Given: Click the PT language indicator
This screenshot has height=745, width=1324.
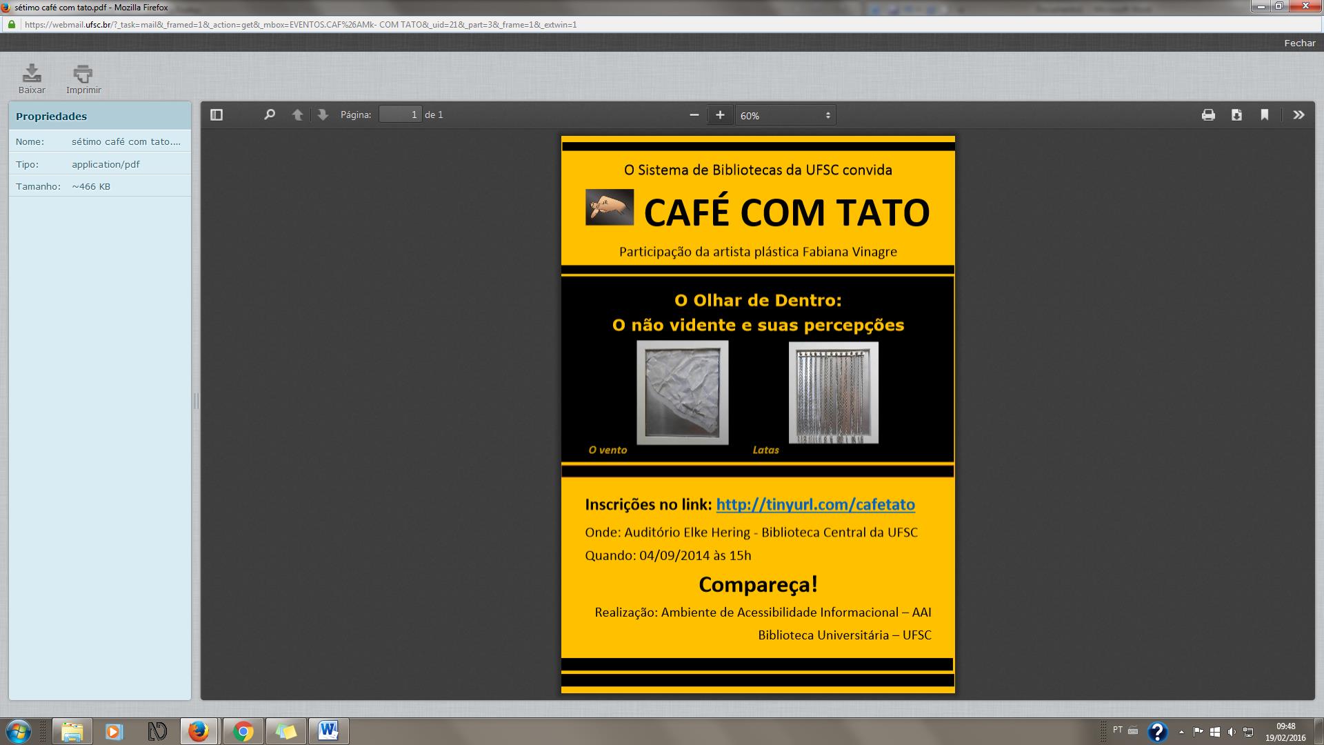Looking at the screenshot, I should (1118, 730).
